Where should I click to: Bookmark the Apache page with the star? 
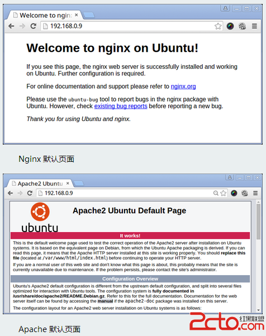pos(224,193)
